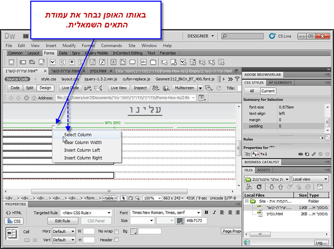Click the Inspect button
This screenshot has height=249, width=334.
coord(140,88)
